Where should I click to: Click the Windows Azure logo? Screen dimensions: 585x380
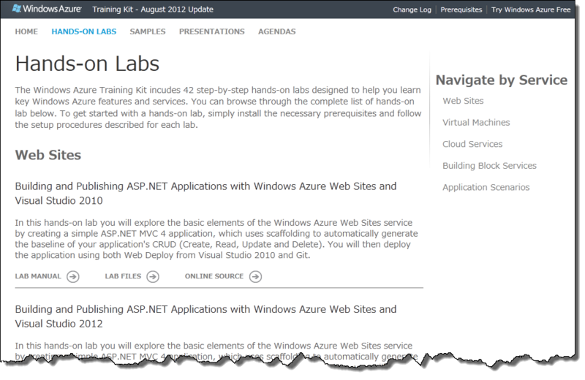pos(47,9)
